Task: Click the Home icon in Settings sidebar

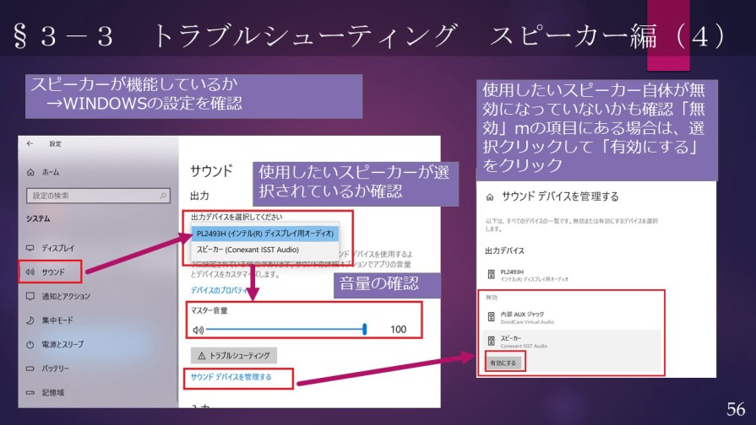Action: 30,172
